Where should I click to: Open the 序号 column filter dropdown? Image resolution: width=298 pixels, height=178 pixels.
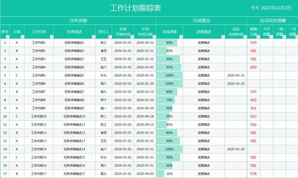coord(7,37)
